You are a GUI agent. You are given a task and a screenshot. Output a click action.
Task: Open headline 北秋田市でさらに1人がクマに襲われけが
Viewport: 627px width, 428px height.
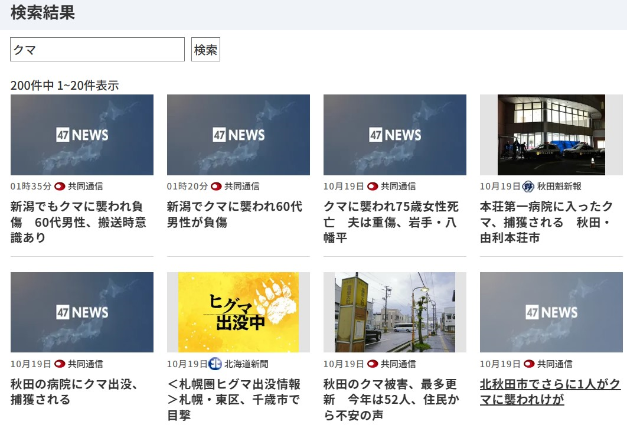(550, 392)
